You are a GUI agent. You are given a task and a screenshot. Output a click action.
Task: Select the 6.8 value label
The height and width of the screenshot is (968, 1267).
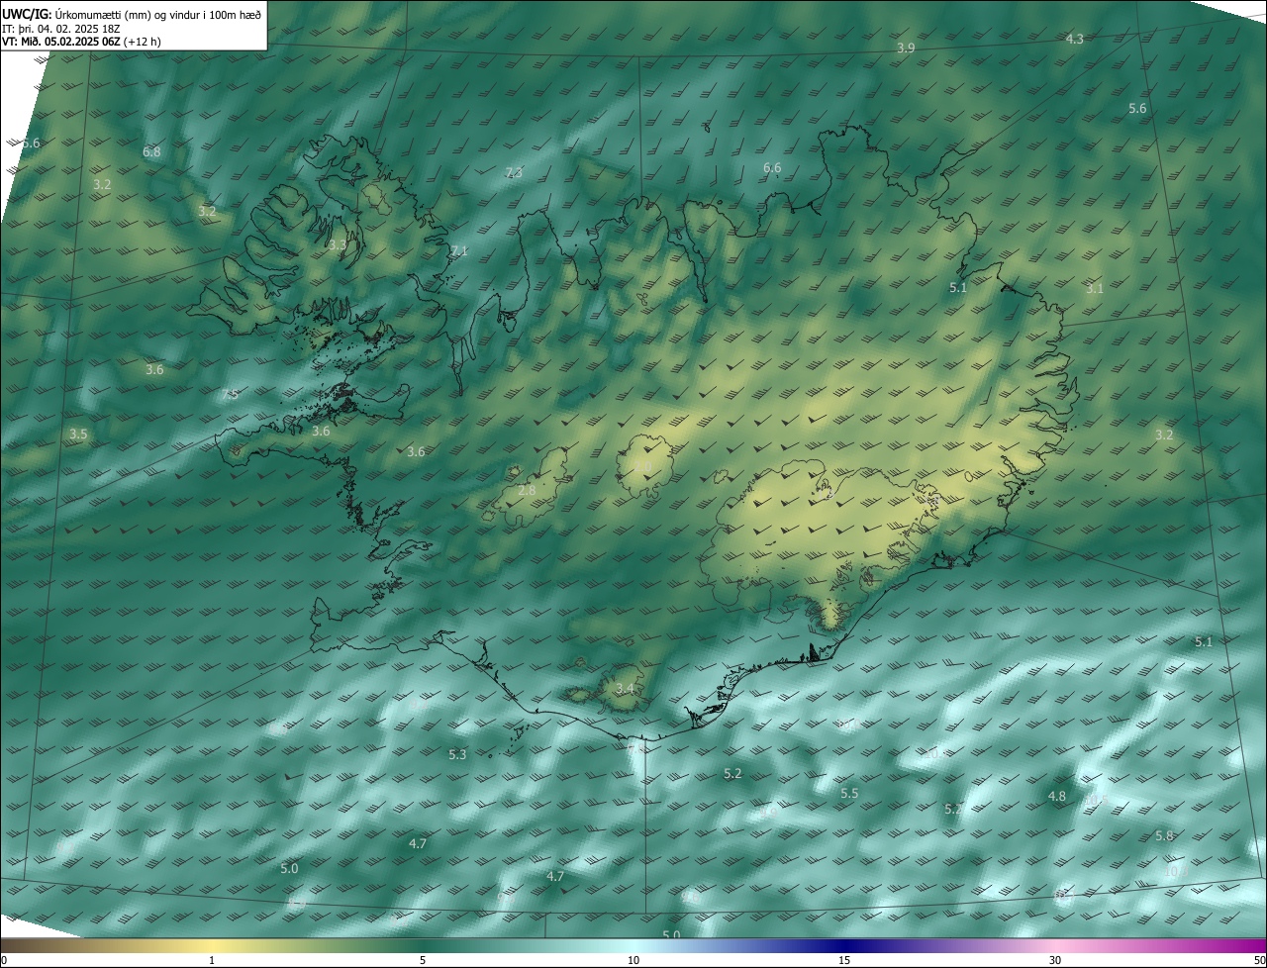pyautogui.click(x=151, y=152)
